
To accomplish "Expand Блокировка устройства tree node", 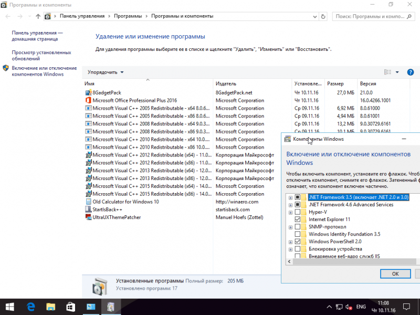I will 290,250.
